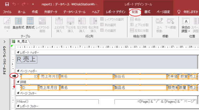Select the =[Page] & "/" page number box
Screen dimensions: 199x110
tap(156, 102)
